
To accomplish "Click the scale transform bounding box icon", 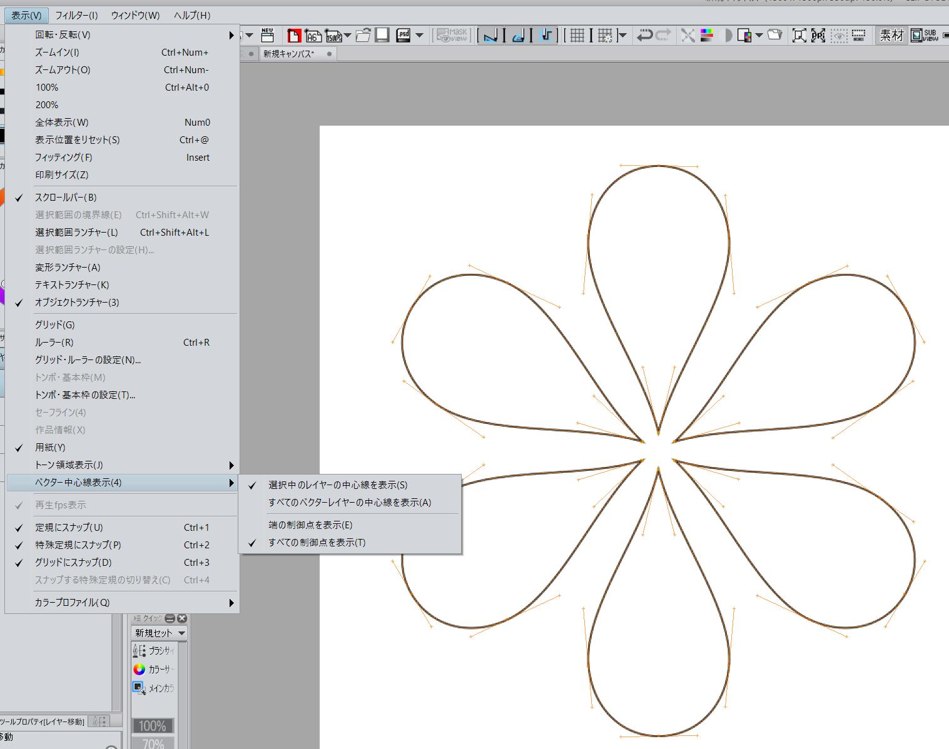I will [799, 36].
